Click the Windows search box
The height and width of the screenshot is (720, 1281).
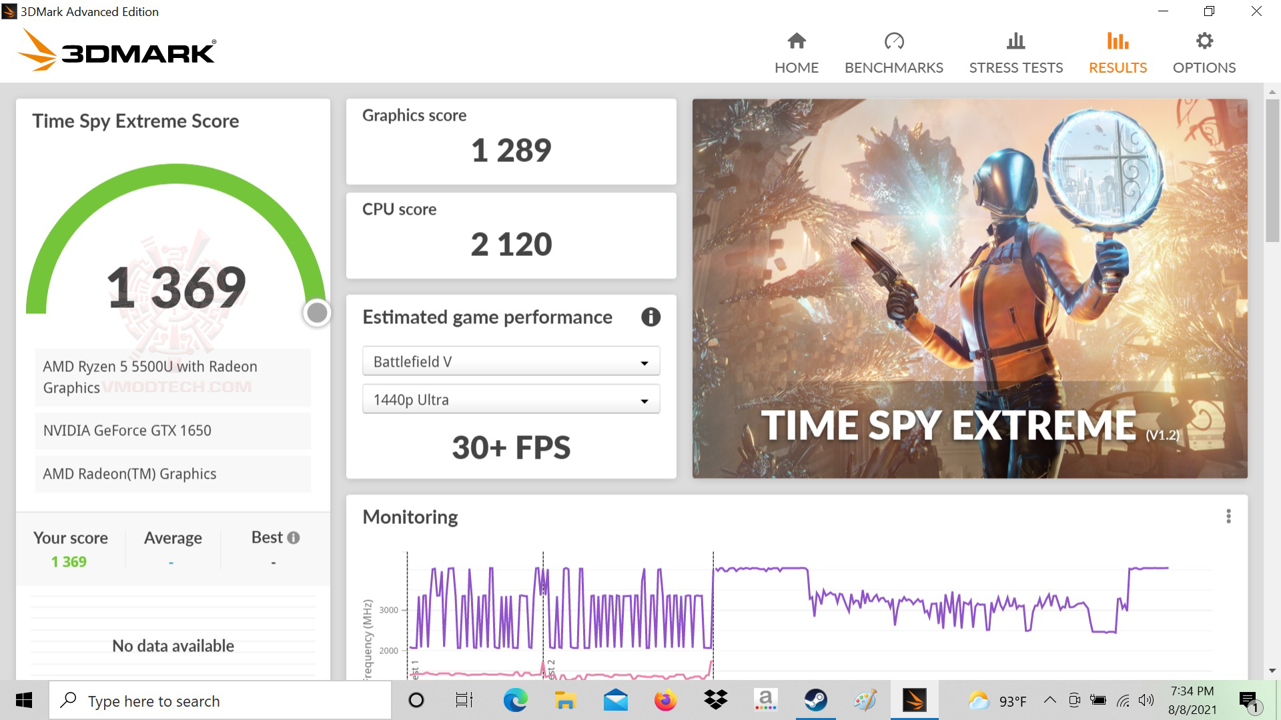tap(220, 701)
